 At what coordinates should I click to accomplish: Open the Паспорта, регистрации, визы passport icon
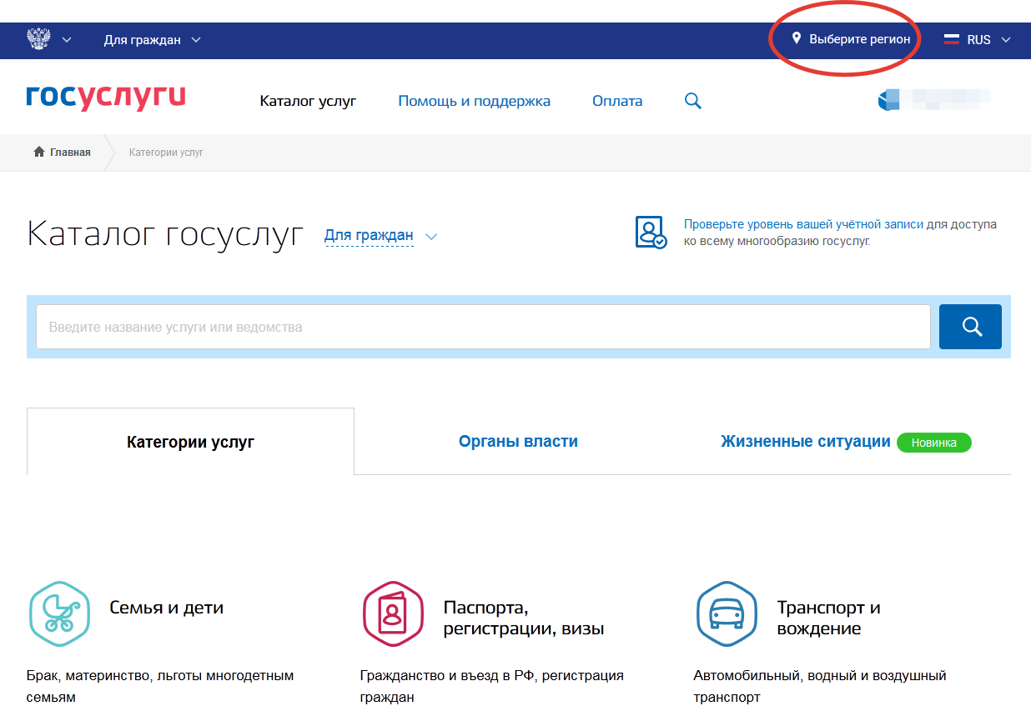click(x=393, y=614)
